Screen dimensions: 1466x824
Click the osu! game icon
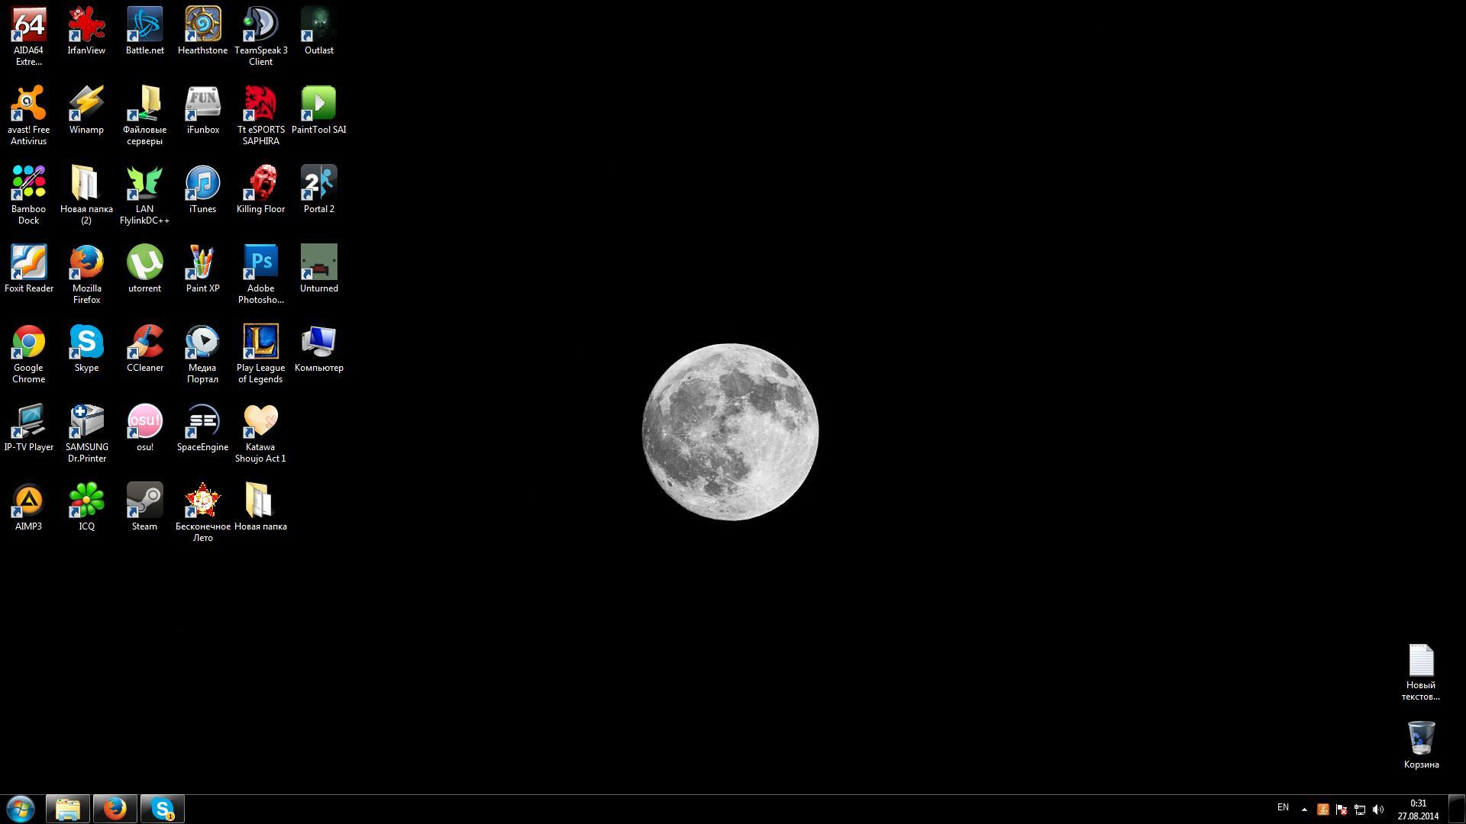tap(144, 422)
